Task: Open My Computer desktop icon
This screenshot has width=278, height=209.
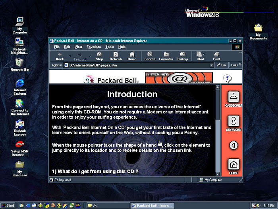Action: pos(20,25)
